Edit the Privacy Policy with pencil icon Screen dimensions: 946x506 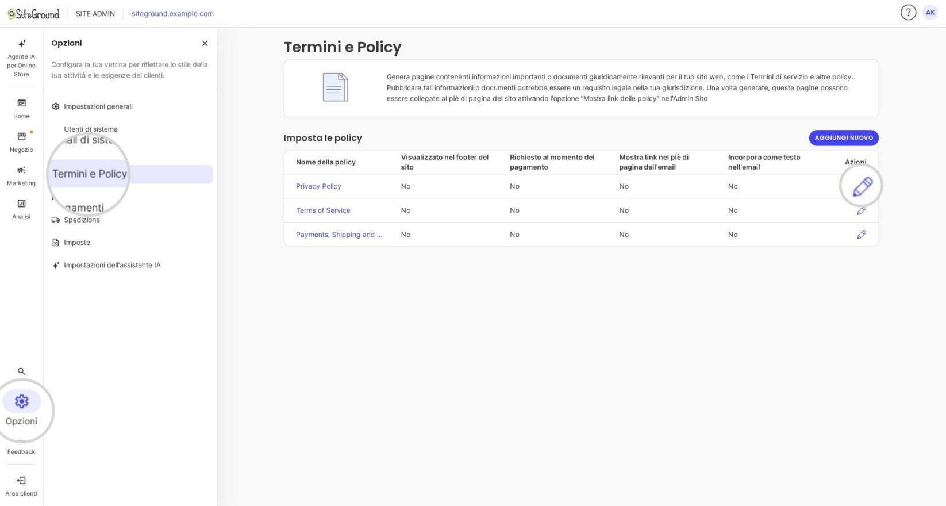[862, 186]
